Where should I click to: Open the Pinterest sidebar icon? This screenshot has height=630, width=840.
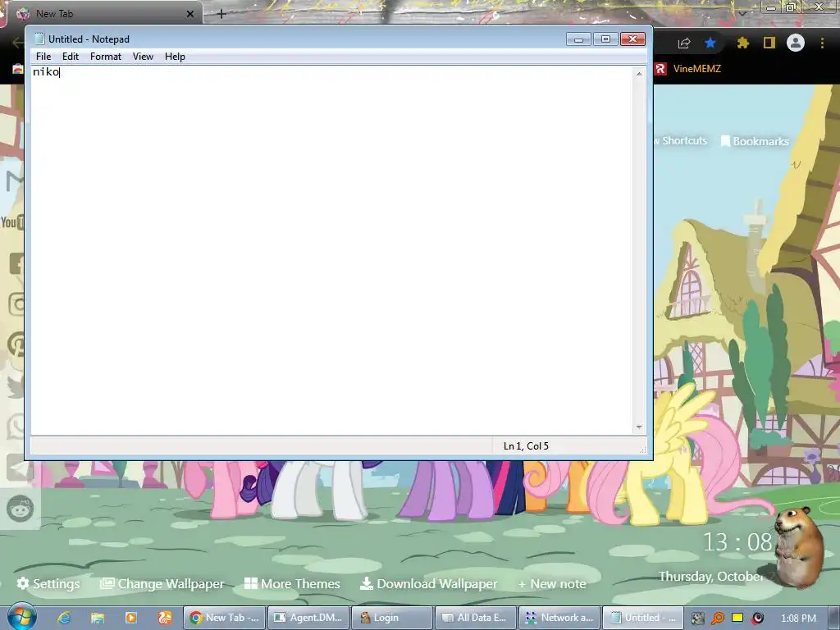click(x=16, y=345)
